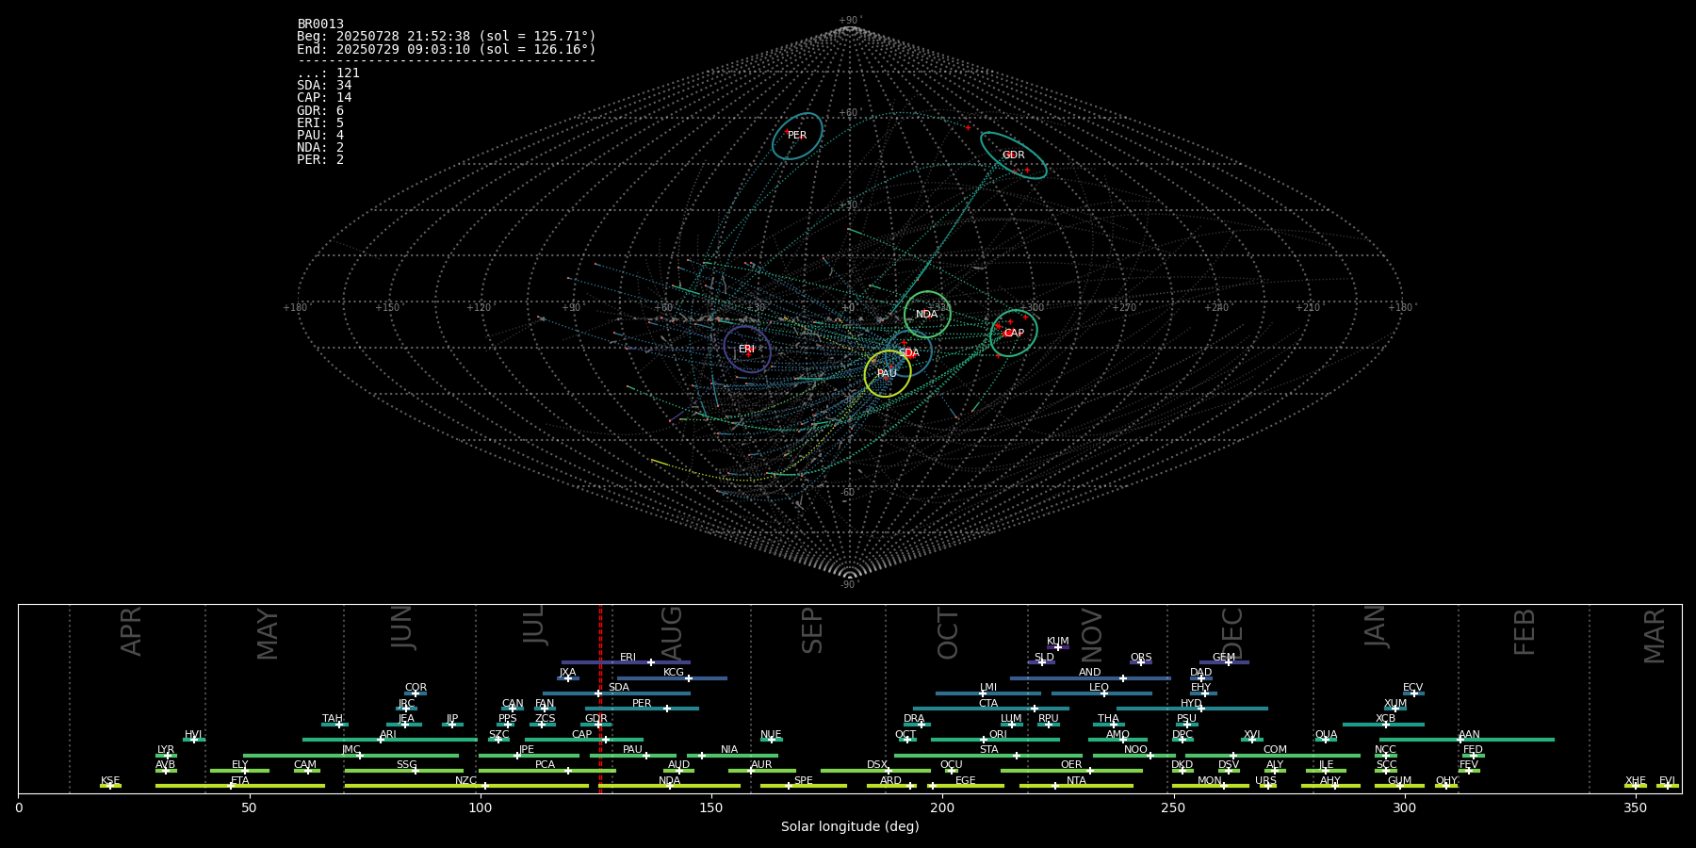Viewport: 1696px width, 848px height.
Task: Select the DEC month label
Action: (1232, 633)
